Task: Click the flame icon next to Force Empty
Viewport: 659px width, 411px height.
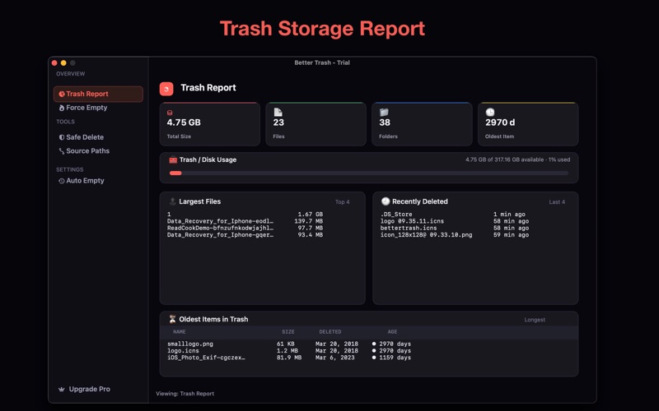Action: pyautogui.click(x=62, y=108)
